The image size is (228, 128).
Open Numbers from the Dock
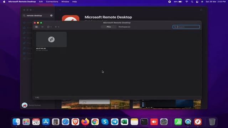(x=178, y=122)
